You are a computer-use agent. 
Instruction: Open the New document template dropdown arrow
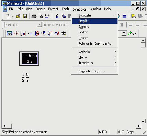13,16
